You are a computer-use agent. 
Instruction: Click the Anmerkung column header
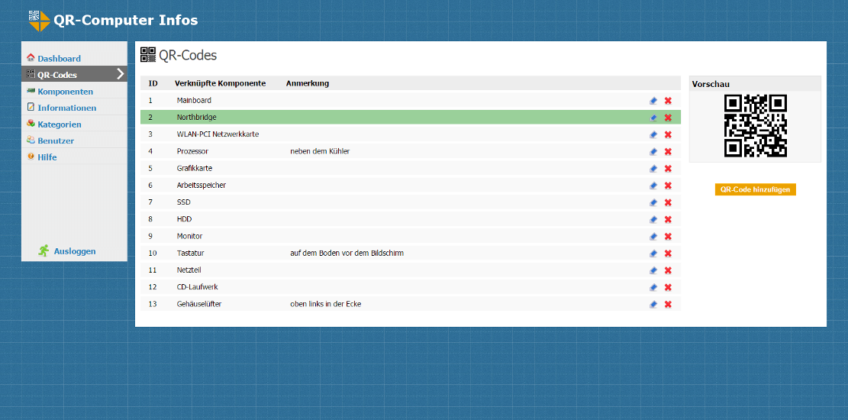pyautogui.click(x=307, y=83)
